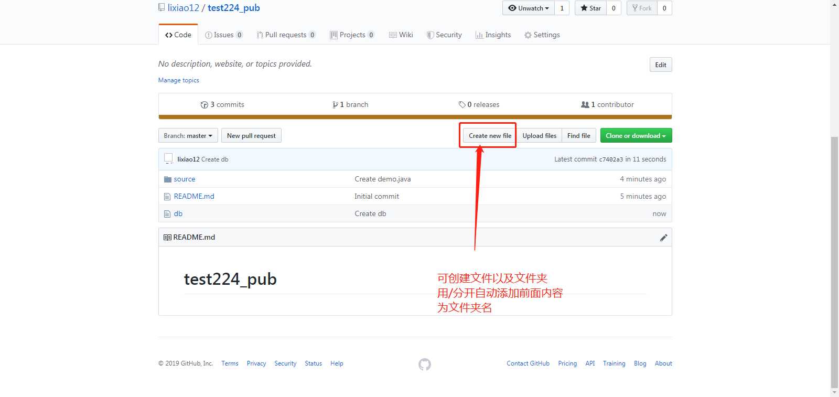Click footer About link
Screen dimensions: 839x397
pyautogui.click(x=663, y=363)
